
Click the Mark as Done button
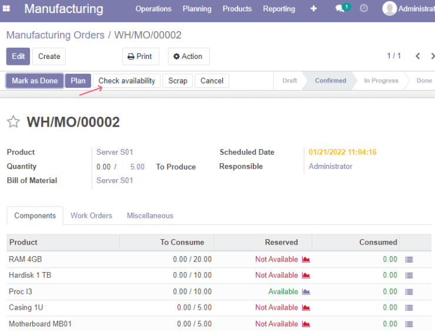[35, 81]
